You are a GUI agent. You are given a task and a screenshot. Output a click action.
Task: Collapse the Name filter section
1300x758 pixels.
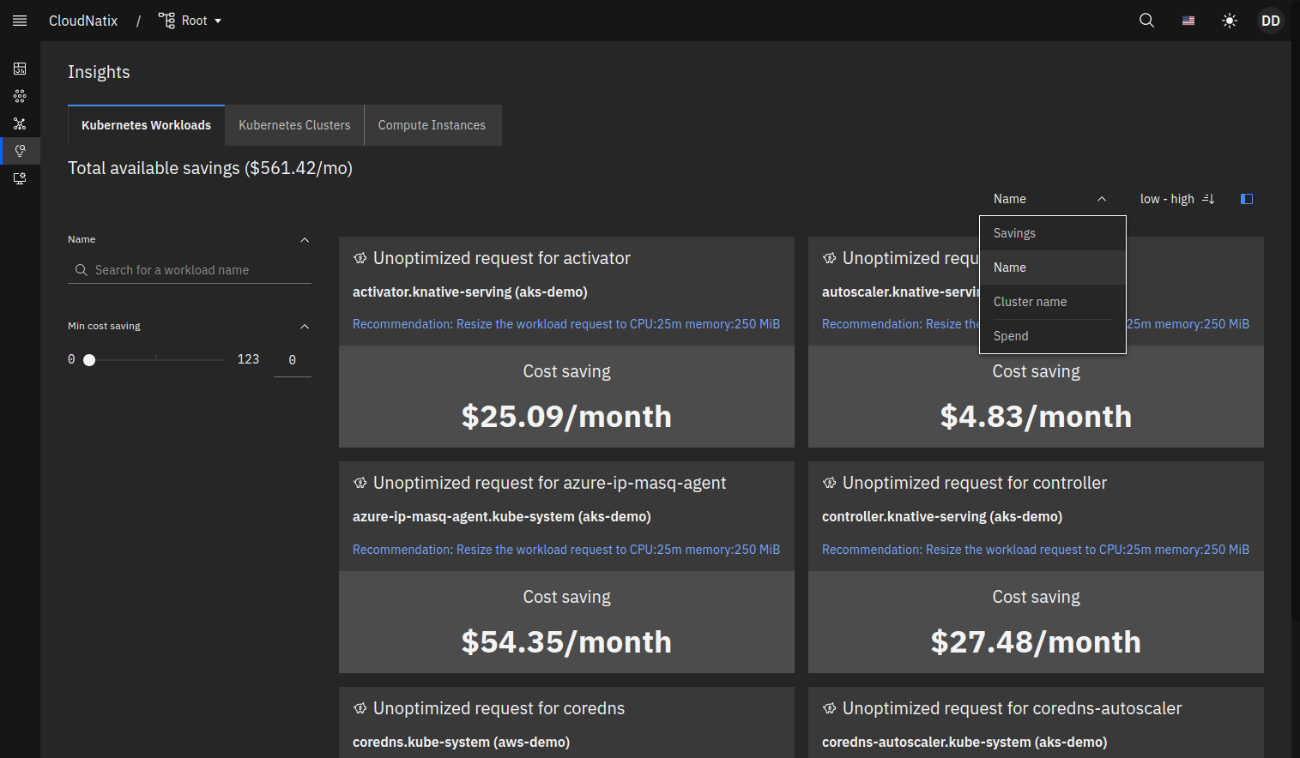(305, 240)
